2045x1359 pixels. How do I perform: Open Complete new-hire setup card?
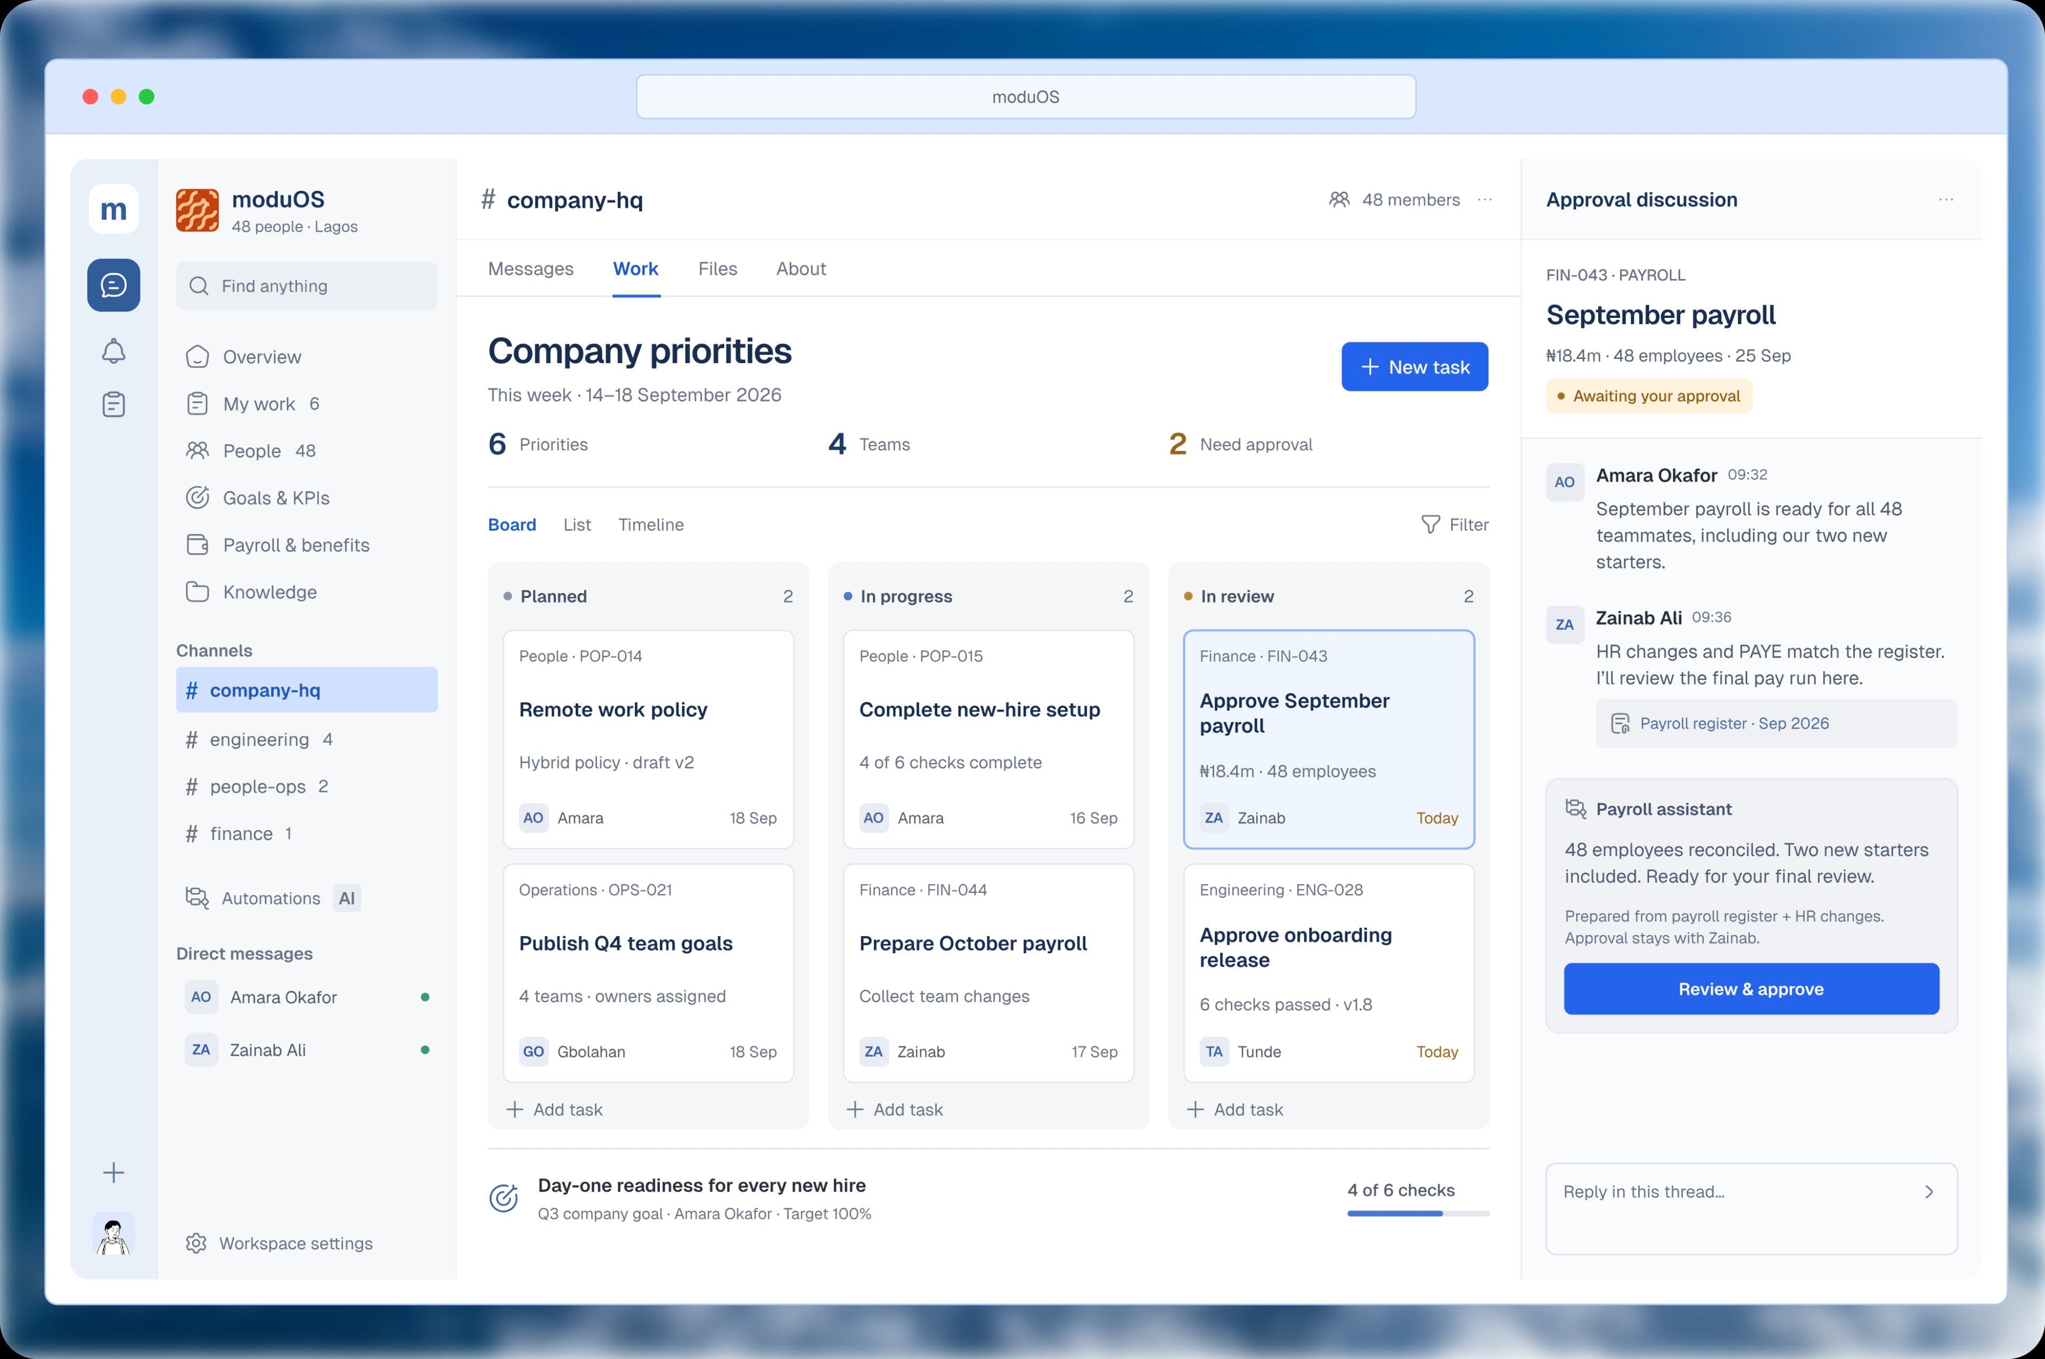click(989, 739)
